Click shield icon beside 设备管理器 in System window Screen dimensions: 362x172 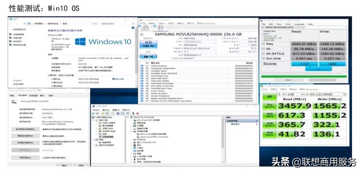point(10,34)
